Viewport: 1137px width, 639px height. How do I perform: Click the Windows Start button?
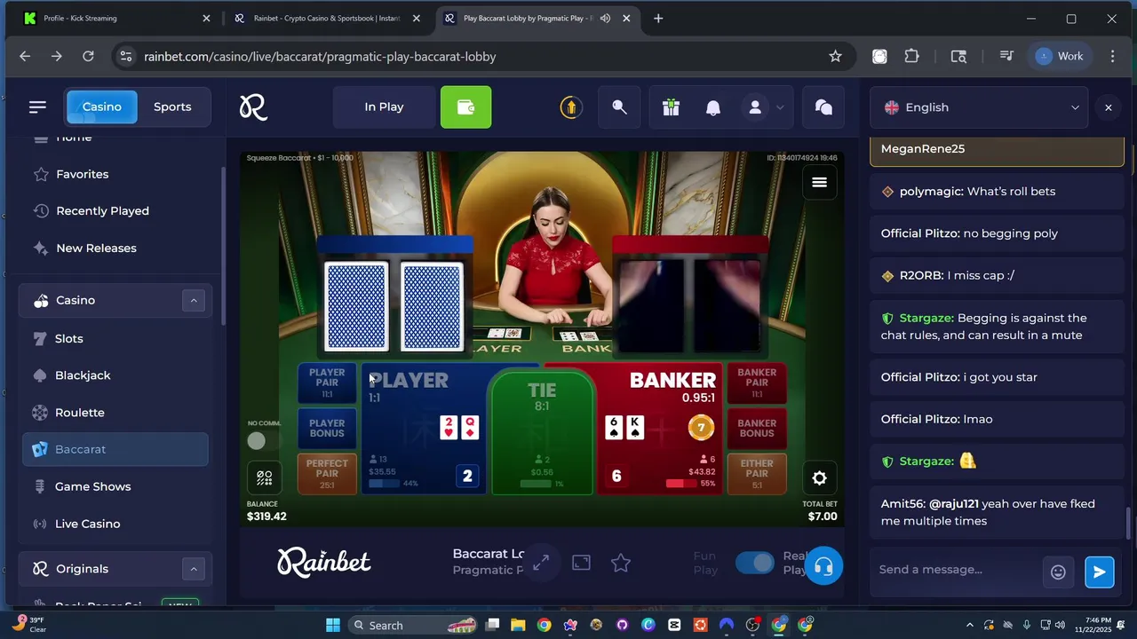[x=333, y=625]
